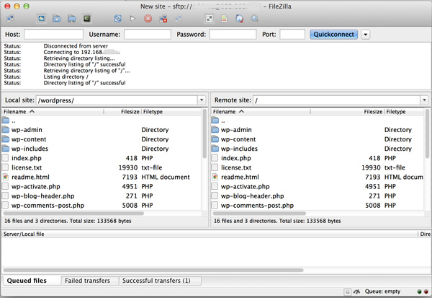The height and width of the screenshot is (298, 432).
Task: Click local pane horizontal scrollbar
Action: tap(73, 213)
